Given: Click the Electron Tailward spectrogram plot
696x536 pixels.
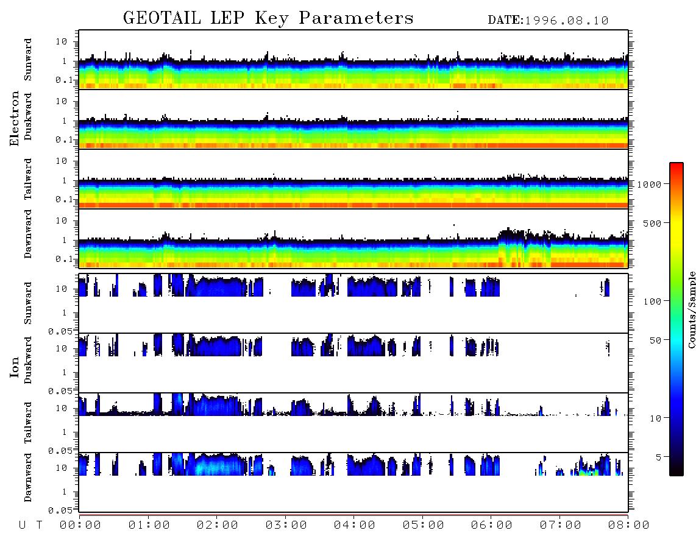Looking at the screenshot, I should [353, 179].
